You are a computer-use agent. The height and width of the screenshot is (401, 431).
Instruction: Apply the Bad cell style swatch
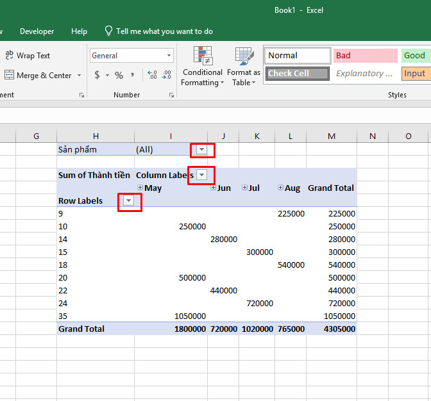pyautogui.click(x=366, y=56)
